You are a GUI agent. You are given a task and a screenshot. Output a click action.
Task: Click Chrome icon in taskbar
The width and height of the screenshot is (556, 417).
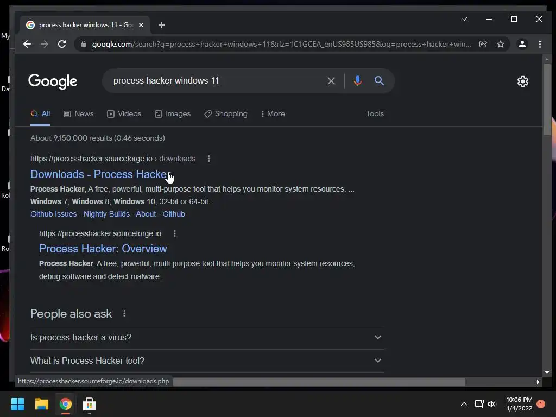65,404
